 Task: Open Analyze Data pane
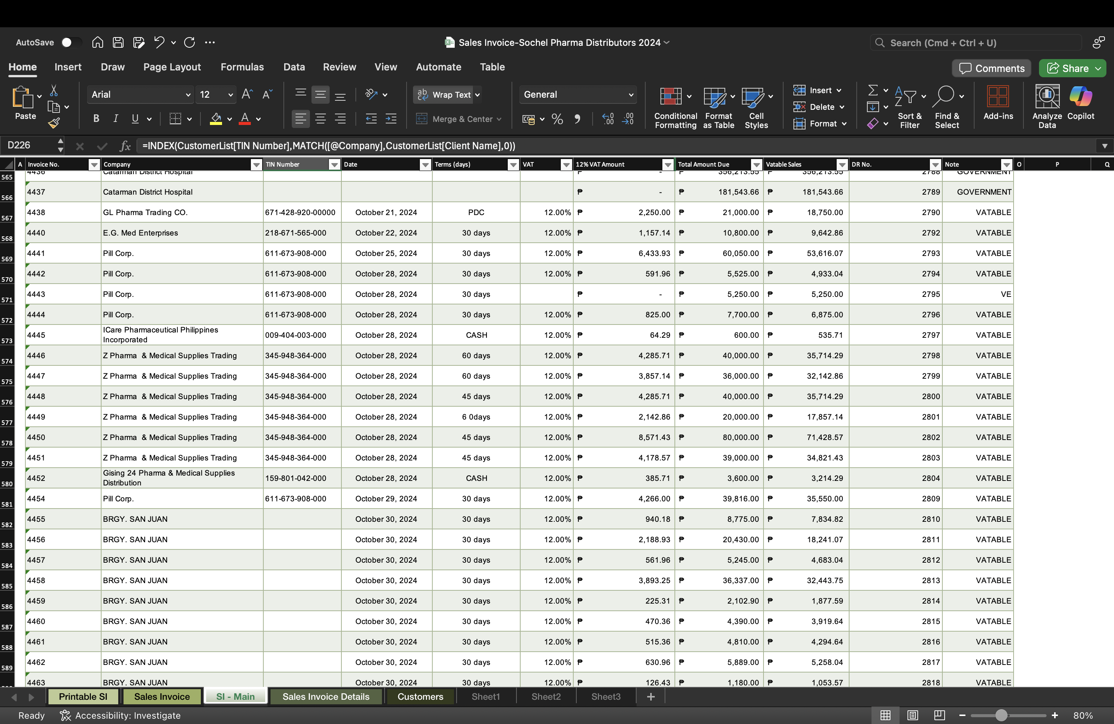click(1047, 107)
